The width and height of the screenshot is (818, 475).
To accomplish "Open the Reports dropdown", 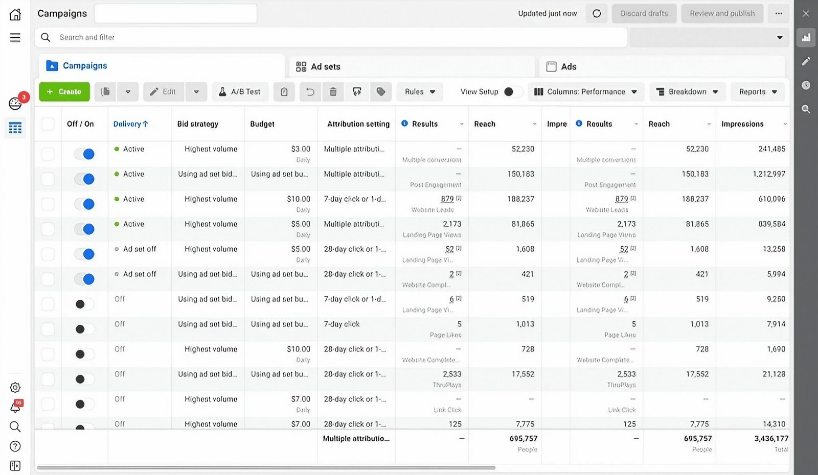I will click(757, 91).
